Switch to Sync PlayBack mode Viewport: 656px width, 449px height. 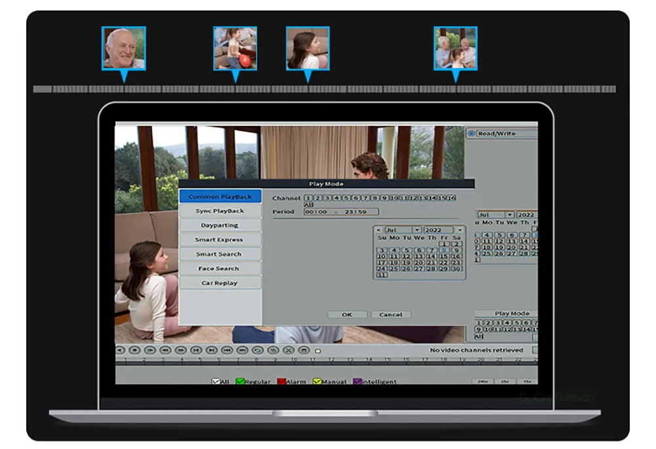tap(220, 211)
